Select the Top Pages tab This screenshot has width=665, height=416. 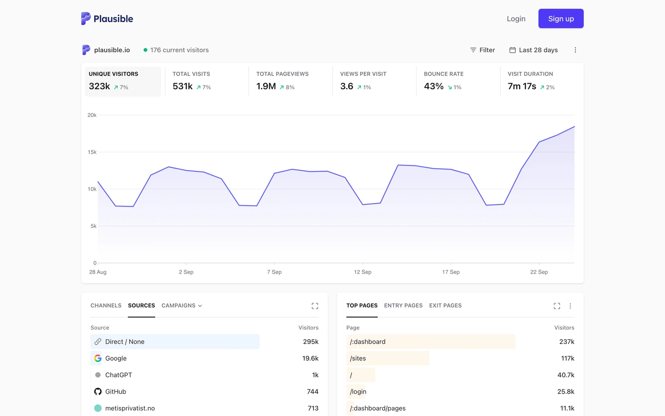click(x=362, y=305)
